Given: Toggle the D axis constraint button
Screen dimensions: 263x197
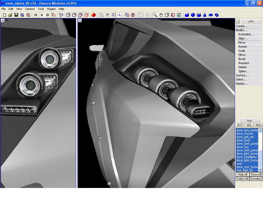Looking at the screenshot, I should tap(47, 15).
